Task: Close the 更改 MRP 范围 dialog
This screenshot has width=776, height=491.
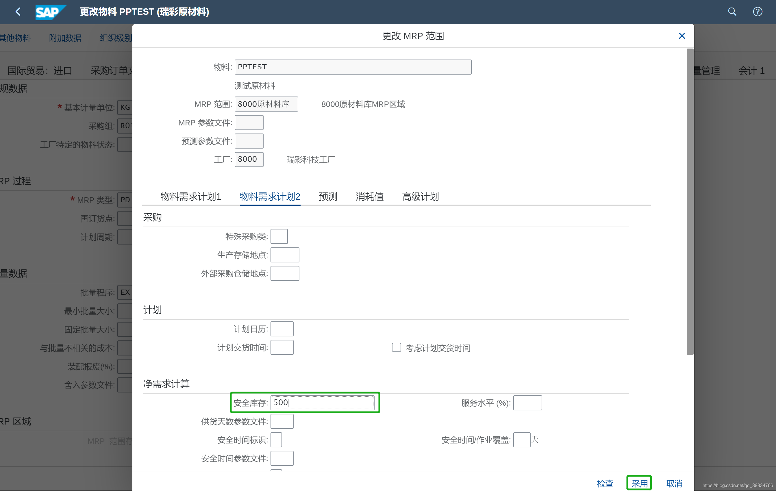Action: 682,36
